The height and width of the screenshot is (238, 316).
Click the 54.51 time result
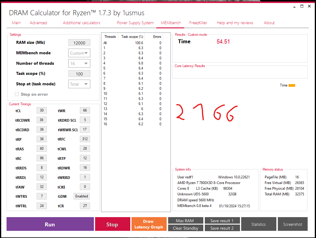223,41
